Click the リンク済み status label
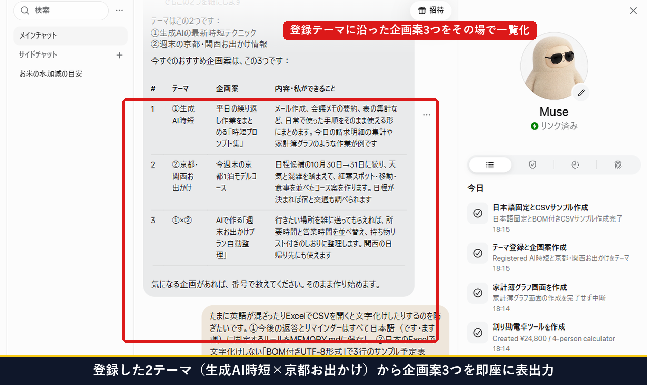 (554, 126)
